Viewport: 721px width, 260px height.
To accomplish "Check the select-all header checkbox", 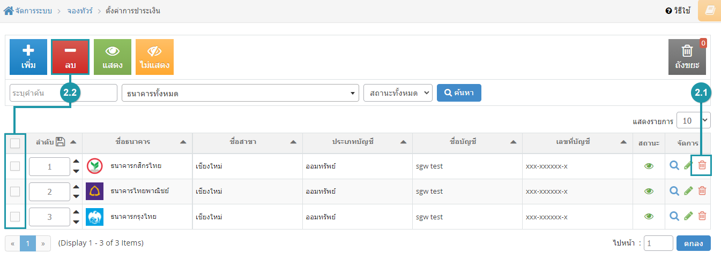I will point(15,143).
